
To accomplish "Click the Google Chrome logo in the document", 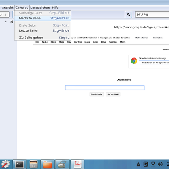I will pos(134,61).
